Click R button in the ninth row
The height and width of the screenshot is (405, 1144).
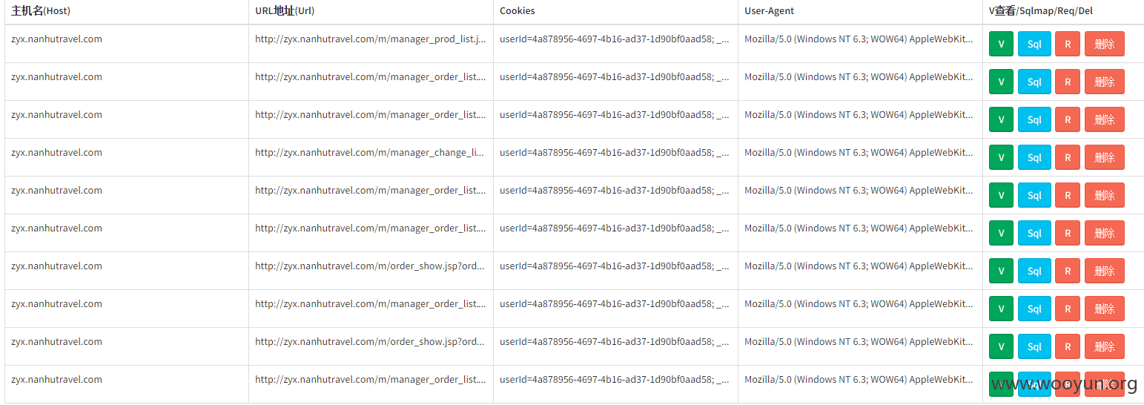point(1068,346)
